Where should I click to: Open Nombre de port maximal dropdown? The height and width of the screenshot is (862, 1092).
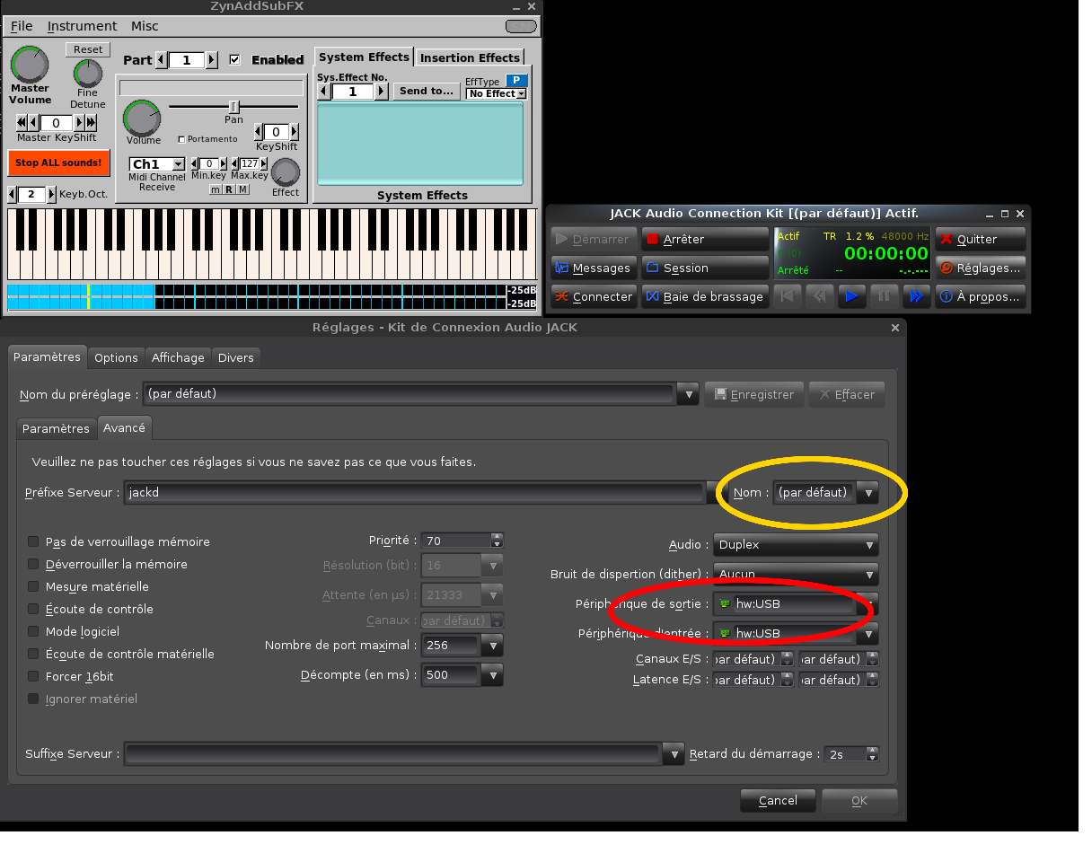coord(492,645)
